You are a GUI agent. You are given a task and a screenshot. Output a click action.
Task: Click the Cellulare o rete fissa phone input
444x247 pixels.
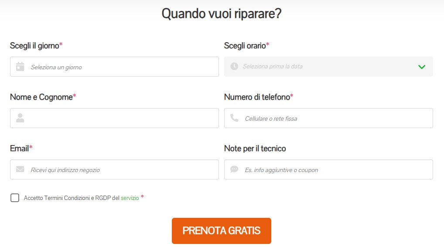pos(336,118)
